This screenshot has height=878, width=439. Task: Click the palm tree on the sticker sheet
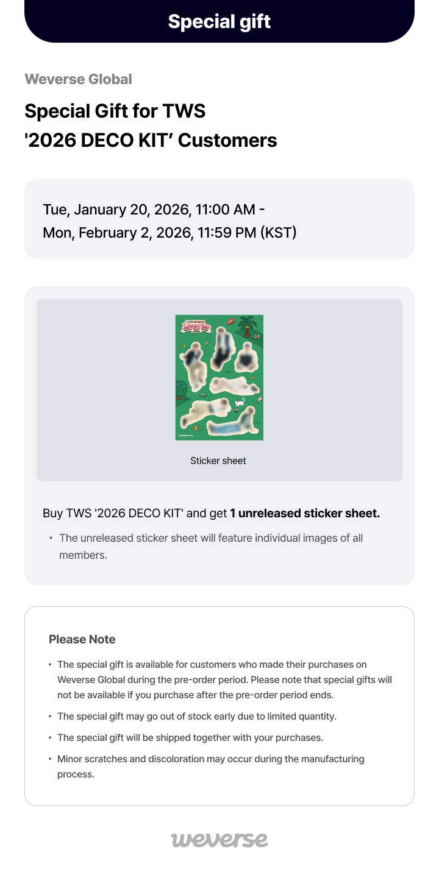pyautogui.click(x=248, y=325)
